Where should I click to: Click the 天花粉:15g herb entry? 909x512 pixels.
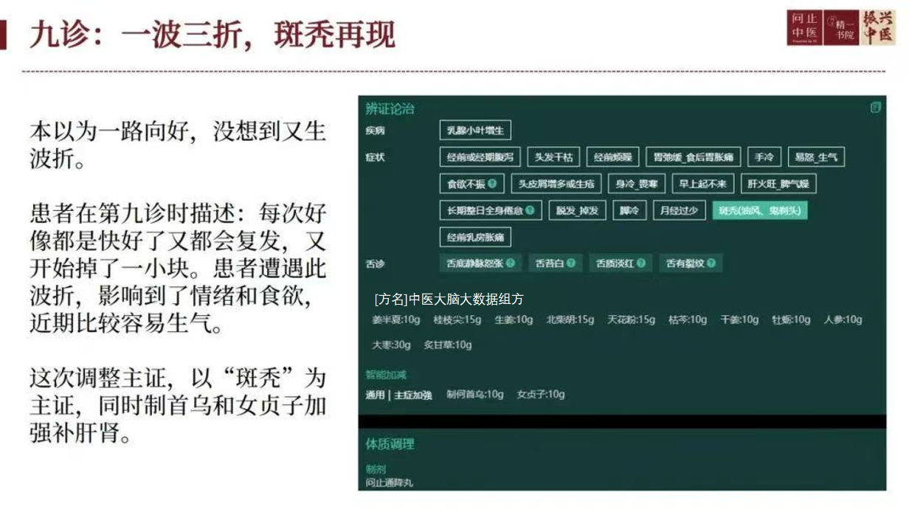tap(632, 319)
